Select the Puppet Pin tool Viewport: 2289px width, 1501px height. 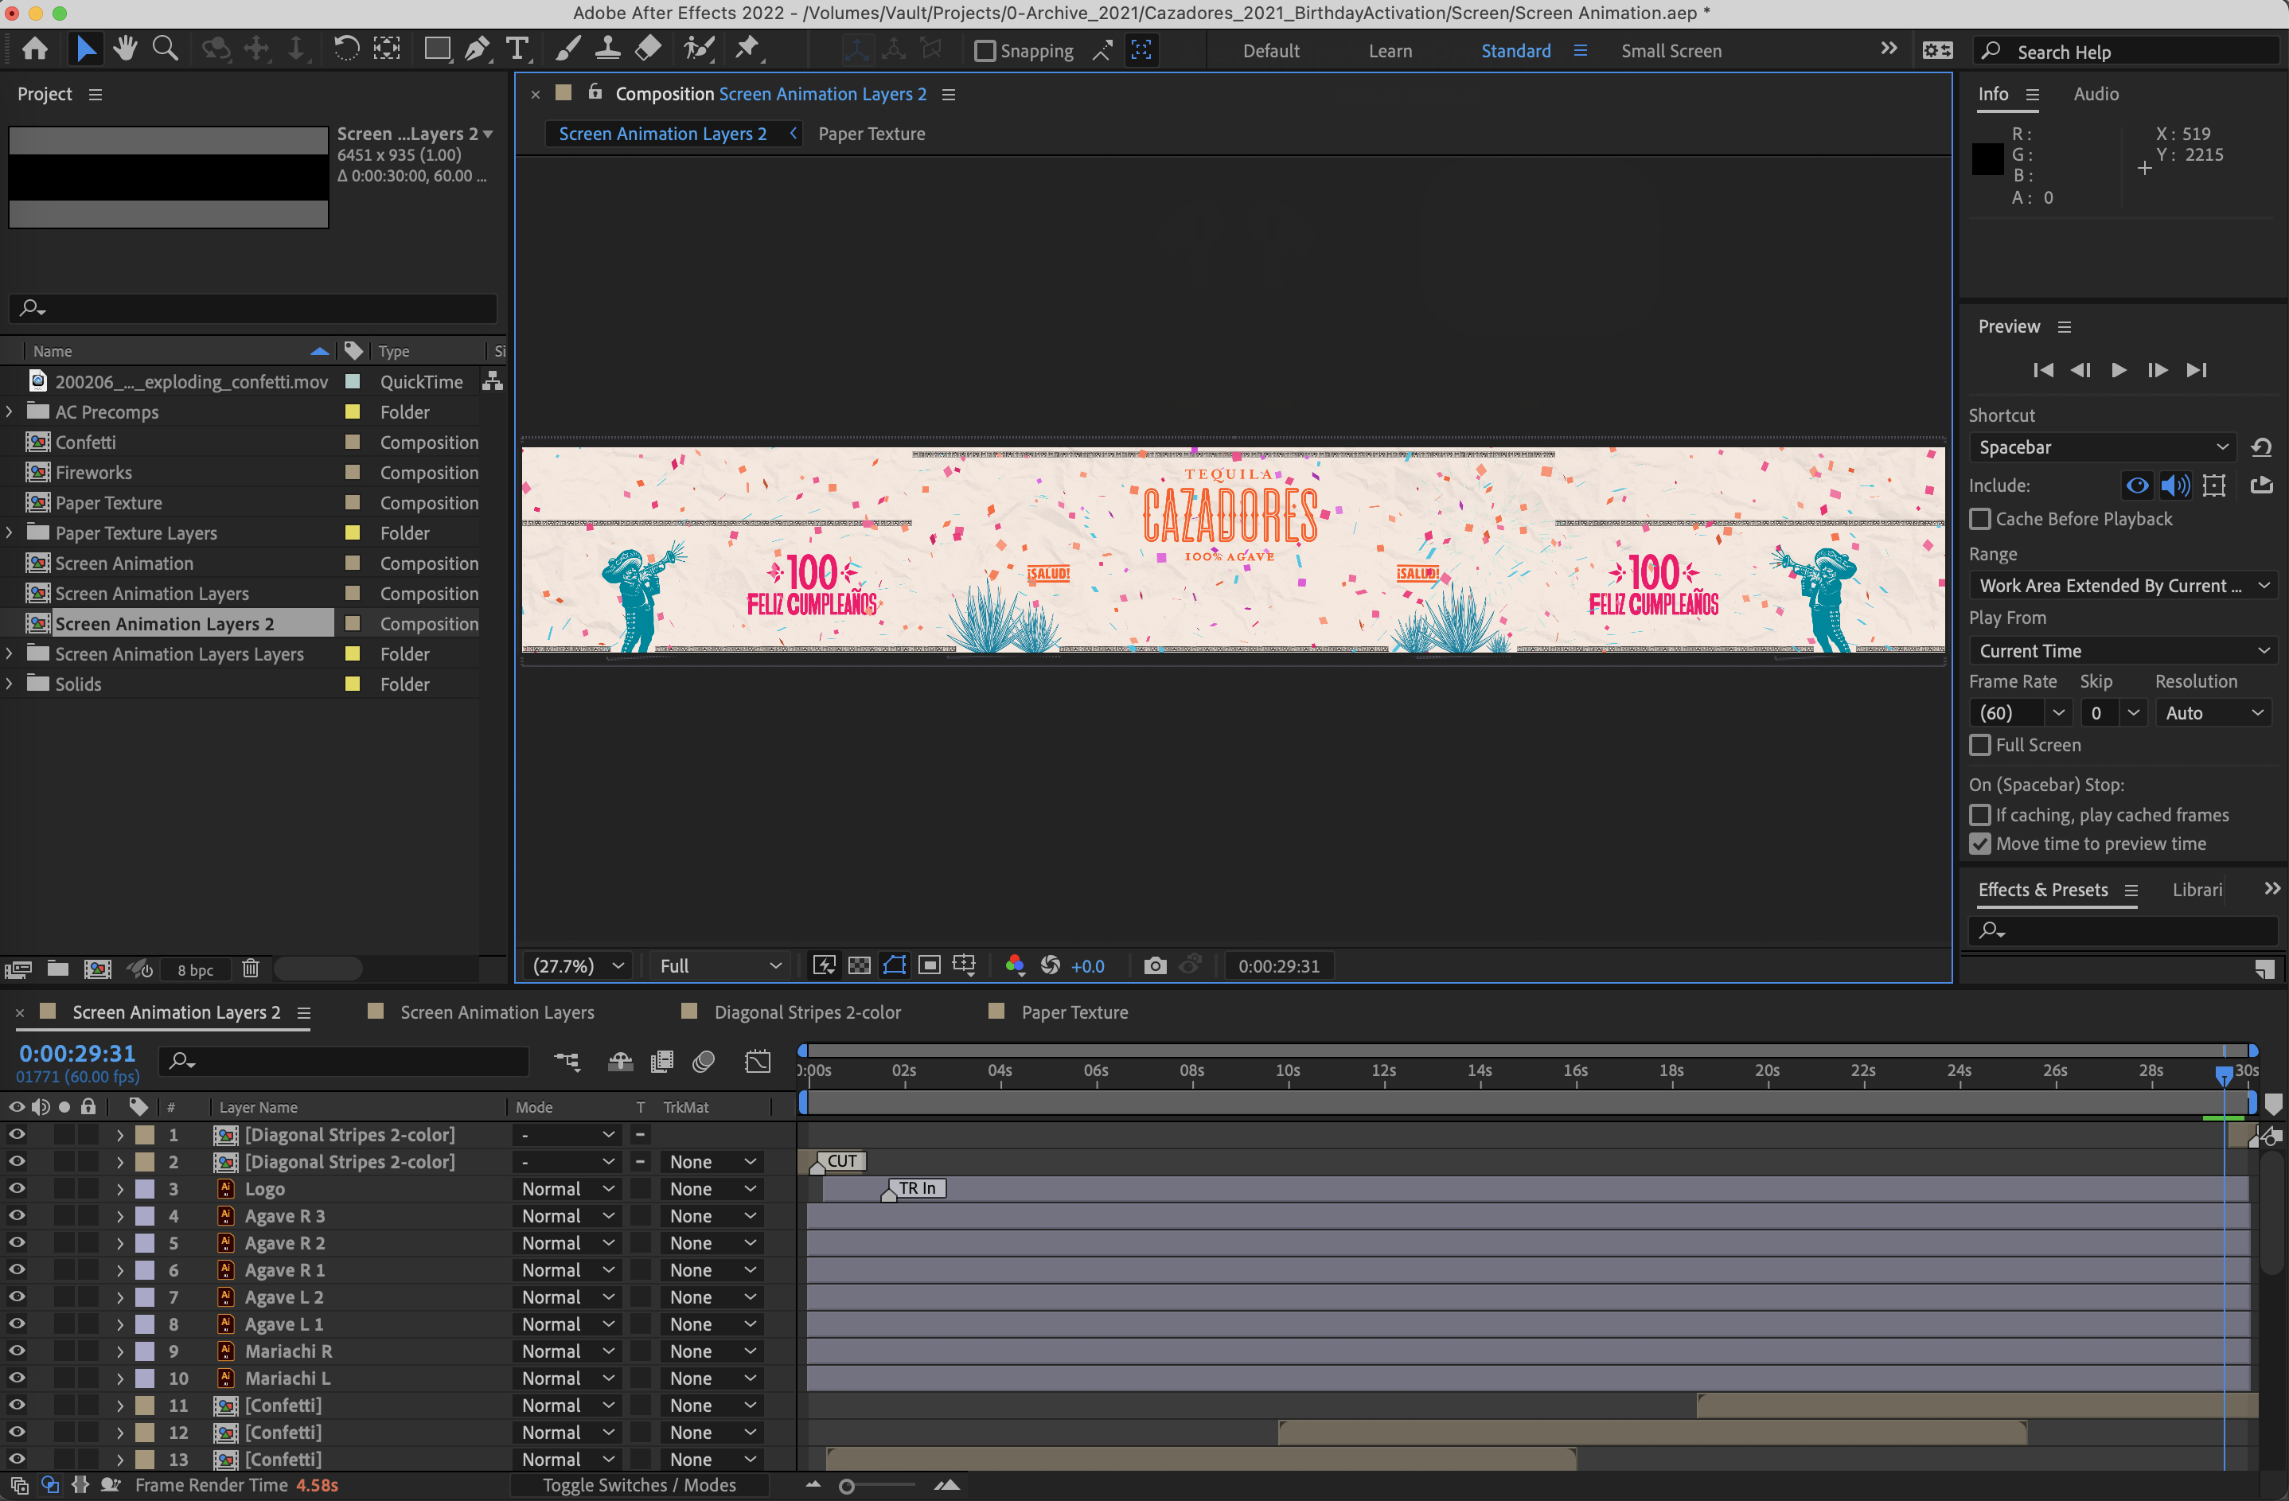coord(747,49)
